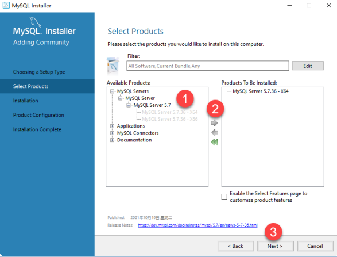This screenshot has height=257, width=337.
Task: Click the product package icon beside Filter
Action: [x=113, y=66]
